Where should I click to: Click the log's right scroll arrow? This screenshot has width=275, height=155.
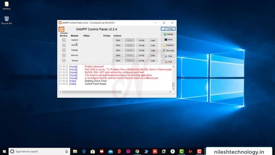click(170, 92)
